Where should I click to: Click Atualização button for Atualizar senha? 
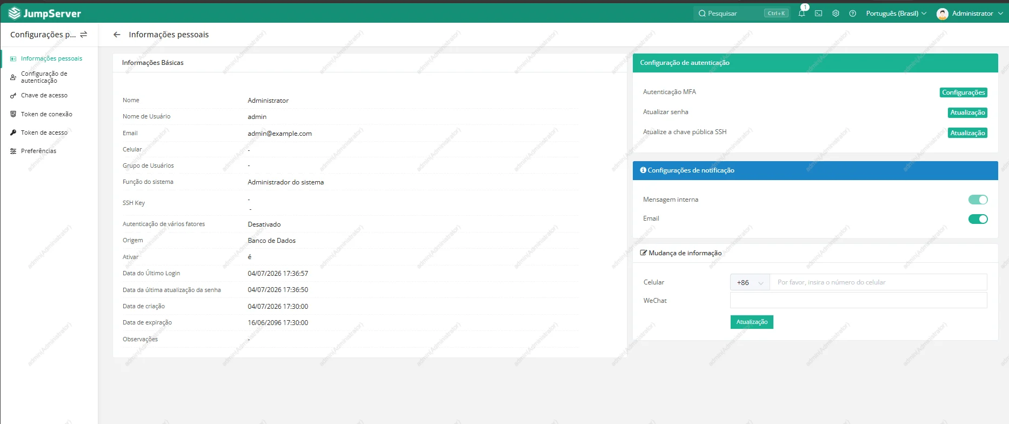967,112
